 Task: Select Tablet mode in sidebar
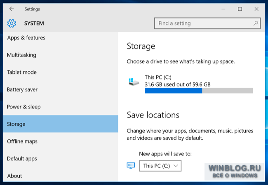point(61,72)
